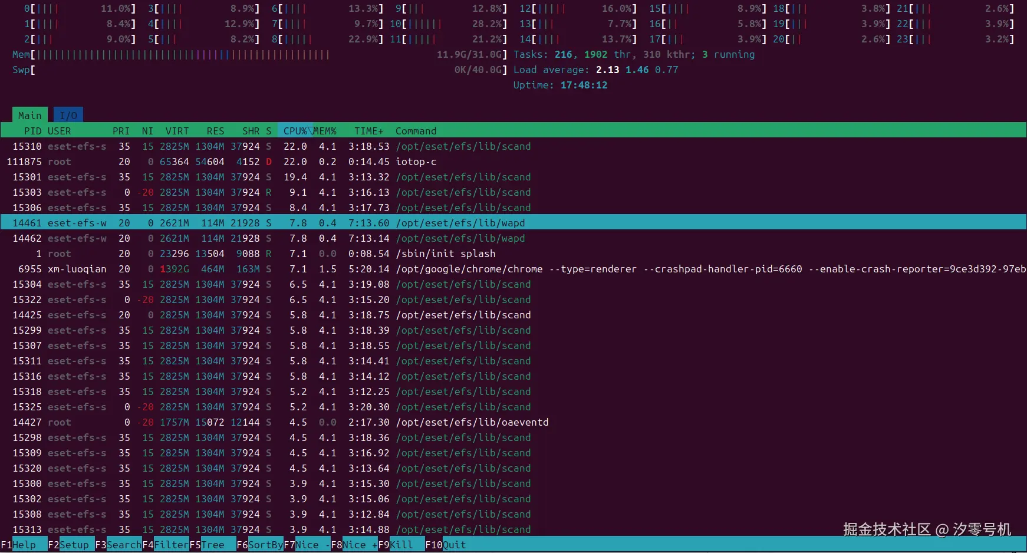Select the chrome renderer process 6955
Screen dimensions: 1027x553
click(x=513, y=269)
